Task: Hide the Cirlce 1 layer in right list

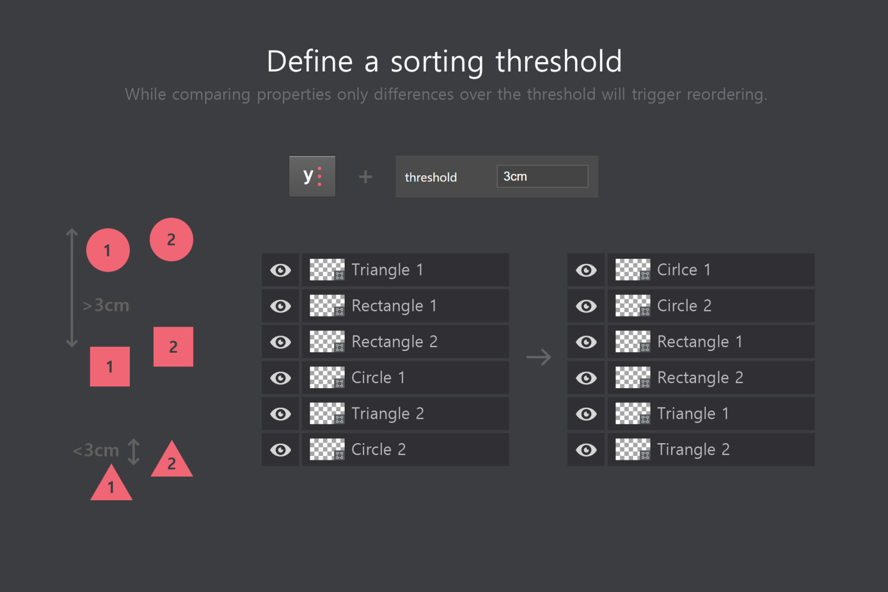Action: point(586,270)
